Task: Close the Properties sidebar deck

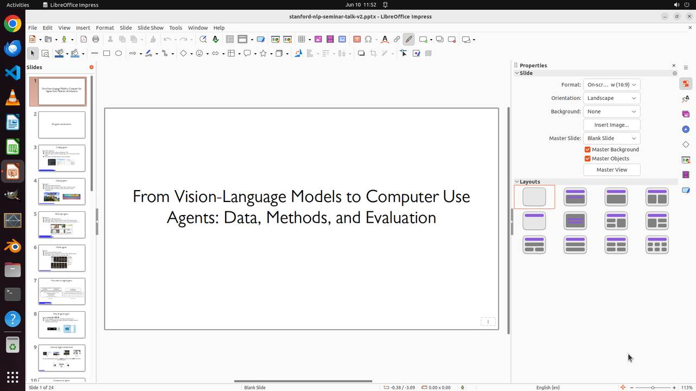Action: click(x=674, y=65)
